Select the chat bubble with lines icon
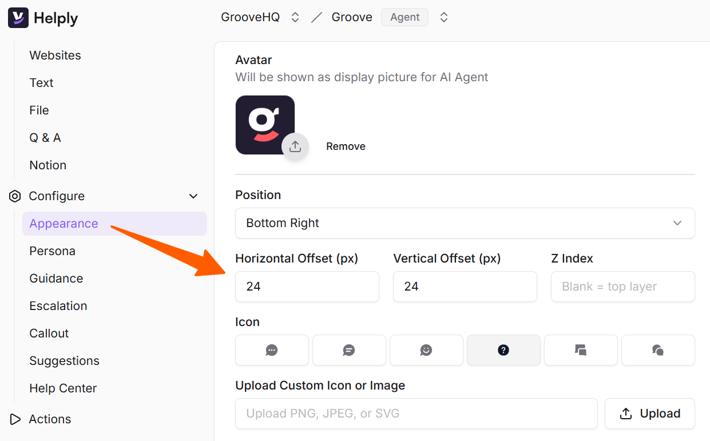Image resolution: width=710 pixels, height=441 pixels. (x=349, y=350)
